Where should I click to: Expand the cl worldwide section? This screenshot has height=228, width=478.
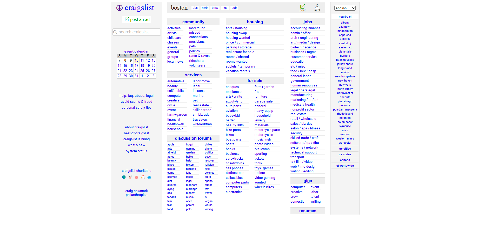[x=345, y=166]
